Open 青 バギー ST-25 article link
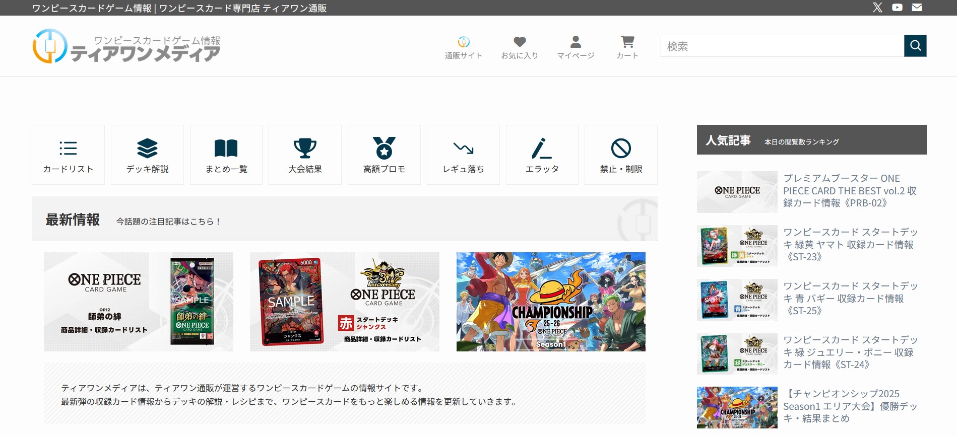Viewport: 957px width, 437px height. (850, 299)
